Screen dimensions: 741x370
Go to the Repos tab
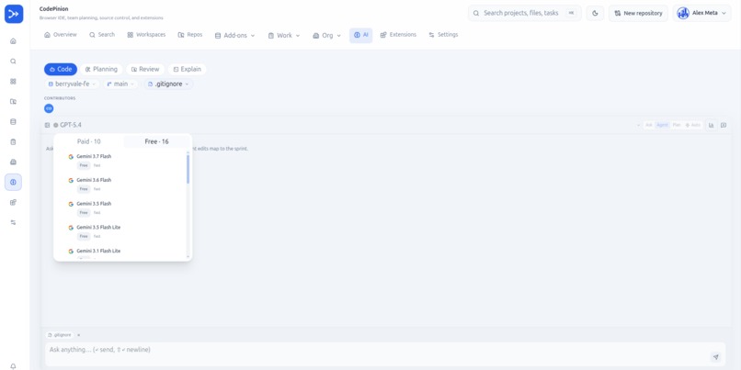(190, 35)
